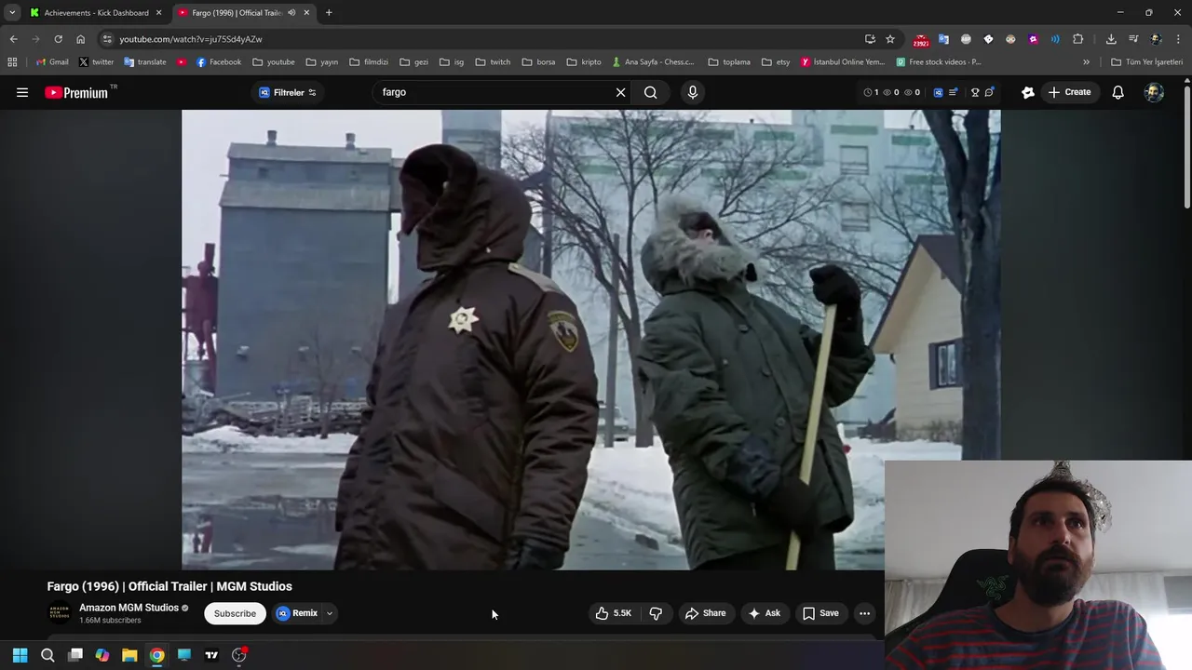Click the chat bubble icon beside the trophy
Screen dimensions: 1192x670
pos(989,92)
